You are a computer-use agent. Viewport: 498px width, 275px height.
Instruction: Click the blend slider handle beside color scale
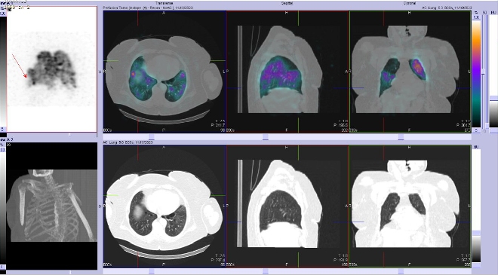(x=484, y=72)
